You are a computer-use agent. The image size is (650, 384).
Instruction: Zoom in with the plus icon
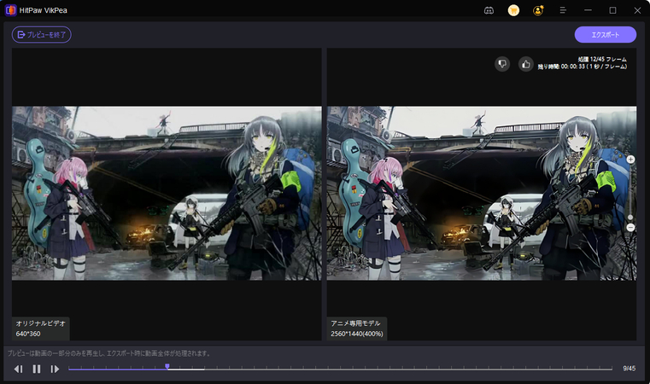(630, 160)
